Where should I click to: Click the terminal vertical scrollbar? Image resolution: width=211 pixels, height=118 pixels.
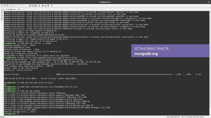click(x=210, y=63)
